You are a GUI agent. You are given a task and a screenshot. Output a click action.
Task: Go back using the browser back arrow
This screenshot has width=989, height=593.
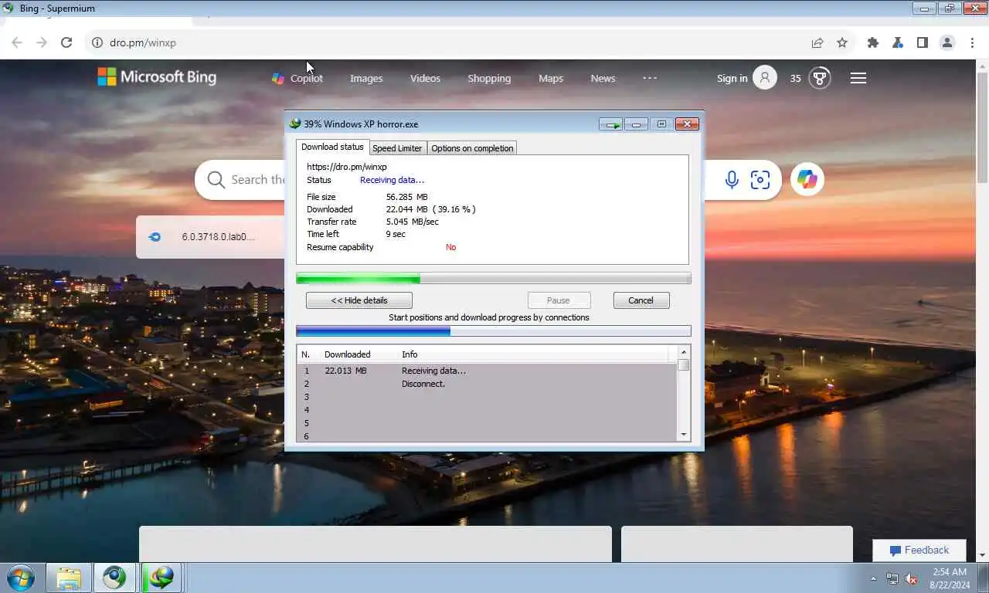17,42
